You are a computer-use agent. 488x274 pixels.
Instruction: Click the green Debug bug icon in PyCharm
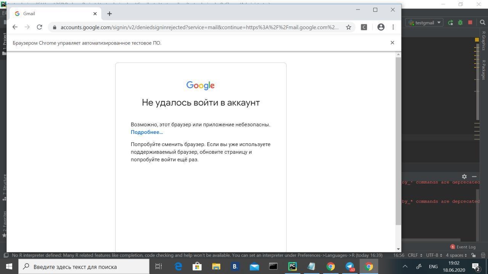point(460,22)
